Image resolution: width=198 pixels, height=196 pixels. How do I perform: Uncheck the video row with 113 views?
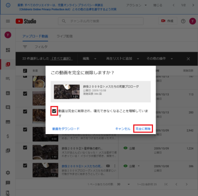pyautogui.click(x=25, y=94)
